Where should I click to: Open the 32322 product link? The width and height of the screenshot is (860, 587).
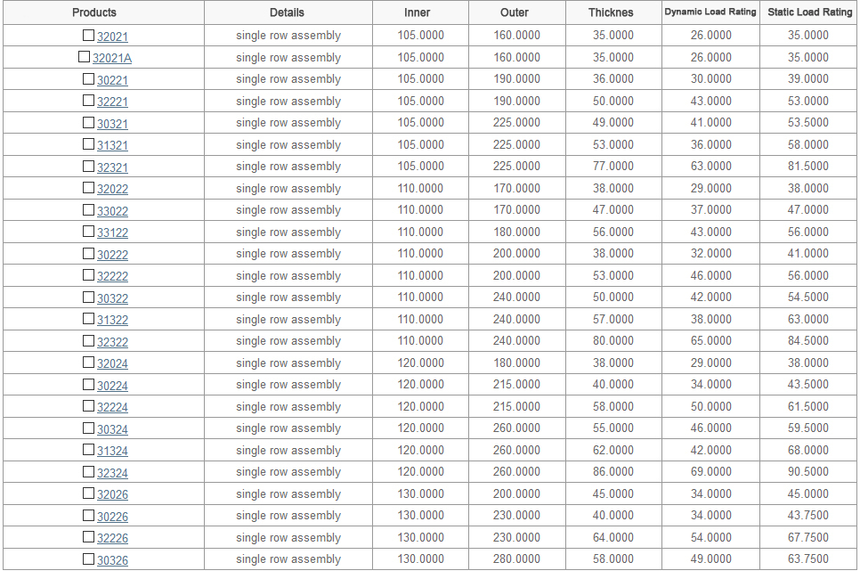click(x=112, y=341)
